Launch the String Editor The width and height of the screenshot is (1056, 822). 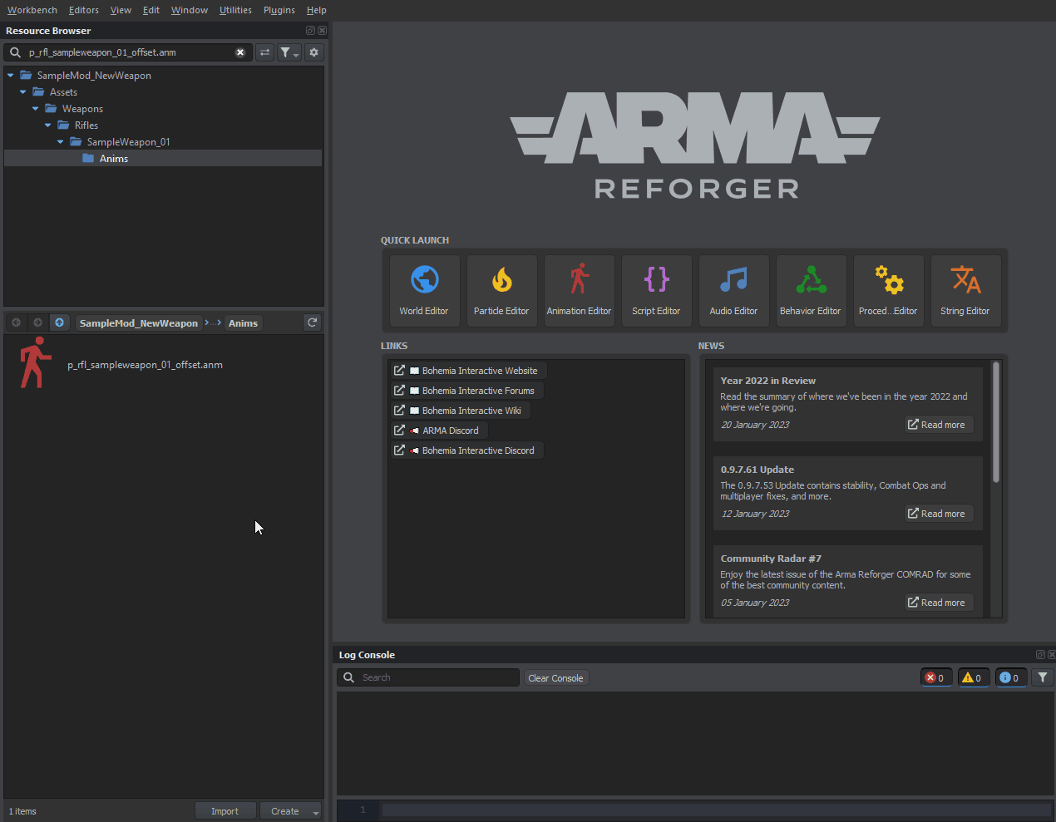click(x=965, y=291)
